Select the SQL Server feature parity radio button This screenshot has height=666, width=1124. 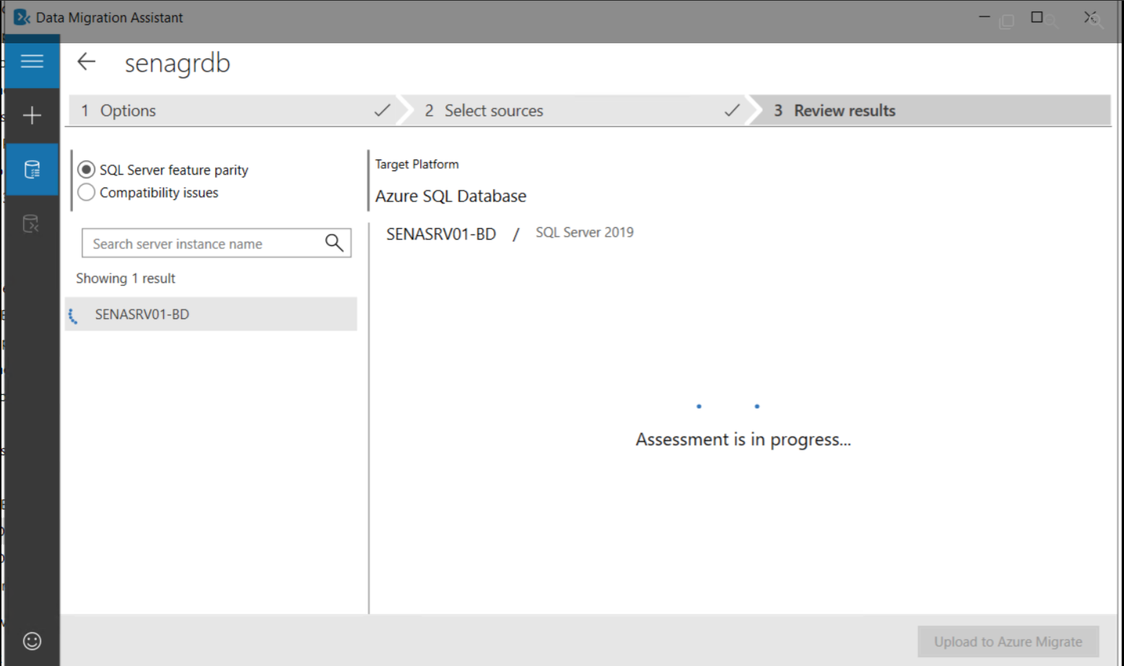(86, 169)
